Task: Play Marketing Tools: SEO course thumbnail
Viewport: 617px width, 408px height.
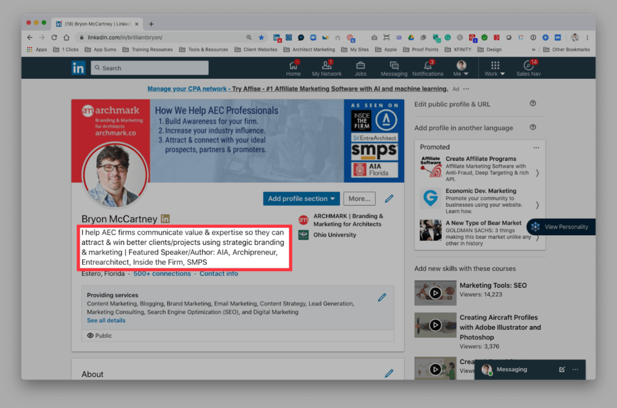Action: [435, 293]
